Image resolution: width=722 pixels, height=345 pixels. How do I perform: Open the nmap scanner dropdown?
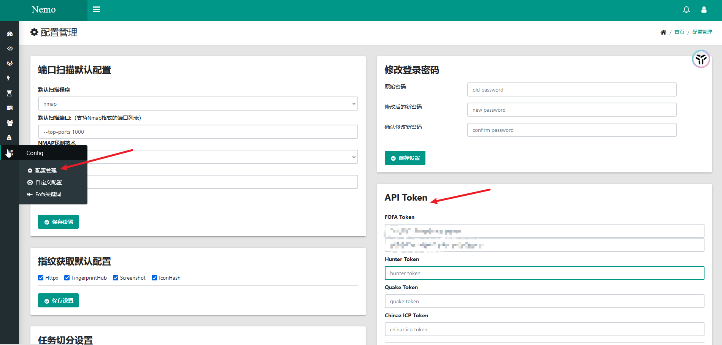point(198,104)
